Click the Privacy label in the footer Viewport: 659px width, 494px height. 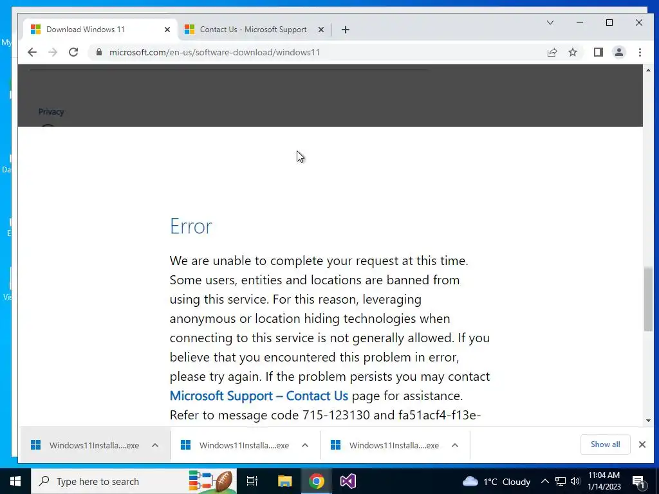pyautogui.click(x=51, y=112)
